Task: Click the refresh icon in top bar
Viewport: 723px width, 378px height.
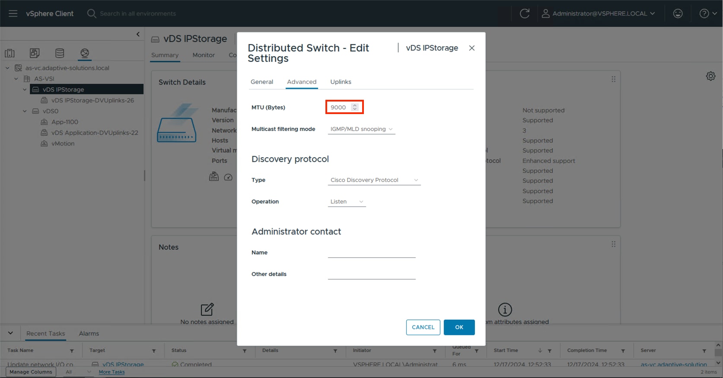Action: (x=525, y=13)
